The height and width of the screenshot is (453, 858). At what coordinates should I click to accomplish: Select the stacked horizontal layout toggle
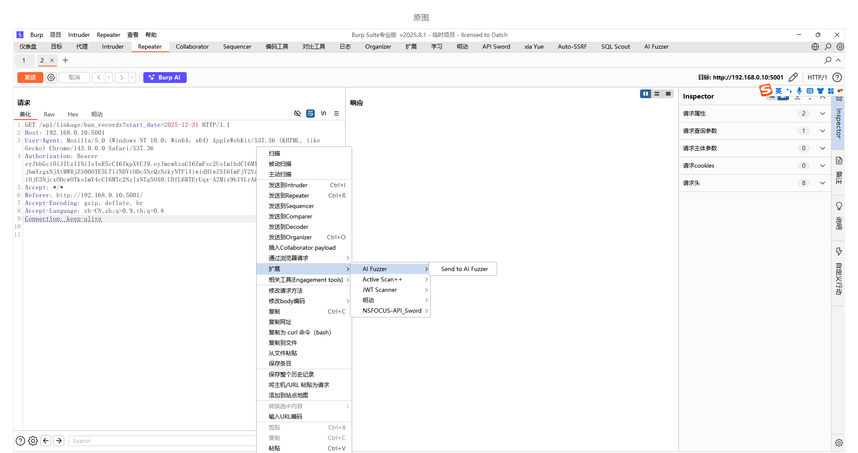click(657, 94)
